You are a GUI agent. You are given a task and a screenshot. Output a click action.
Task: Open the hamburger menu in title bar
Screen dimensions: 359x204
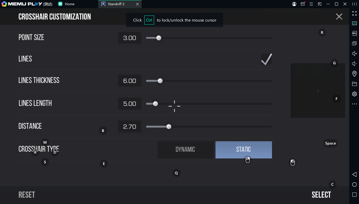coord(311,4)
